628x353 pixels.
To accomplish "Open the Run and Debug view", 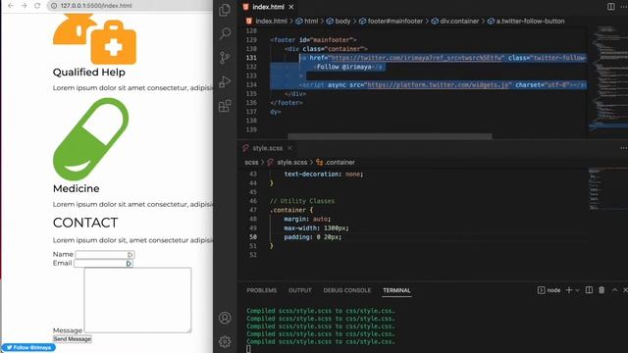I will [x=225, y=82].
